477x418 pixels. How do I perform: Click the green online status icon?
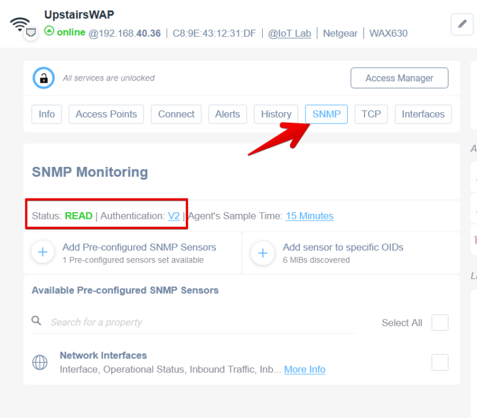tap(49, 32)
